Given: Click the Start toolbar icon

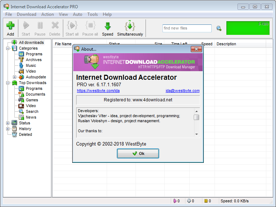Looking at the screenshot, I should tap(26, 26).
